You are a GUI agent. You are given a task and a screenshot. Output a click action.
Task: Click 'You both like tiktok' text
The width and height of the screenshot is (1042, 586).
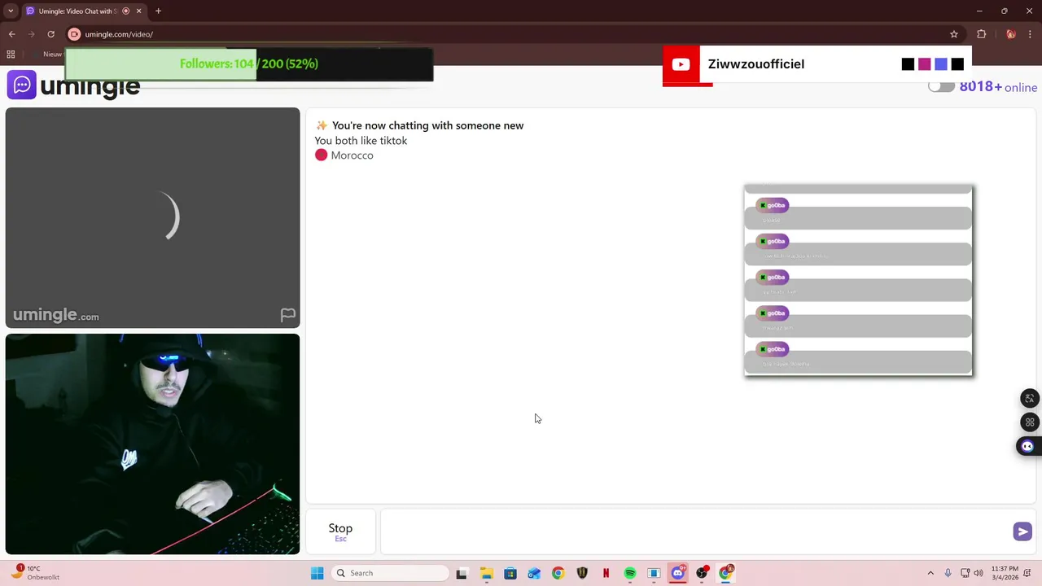(x=361, y=141)
